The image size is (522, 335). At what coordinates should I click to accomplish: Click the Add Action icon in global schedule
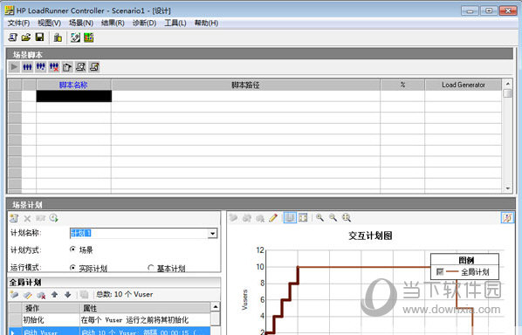click(14, 294)
